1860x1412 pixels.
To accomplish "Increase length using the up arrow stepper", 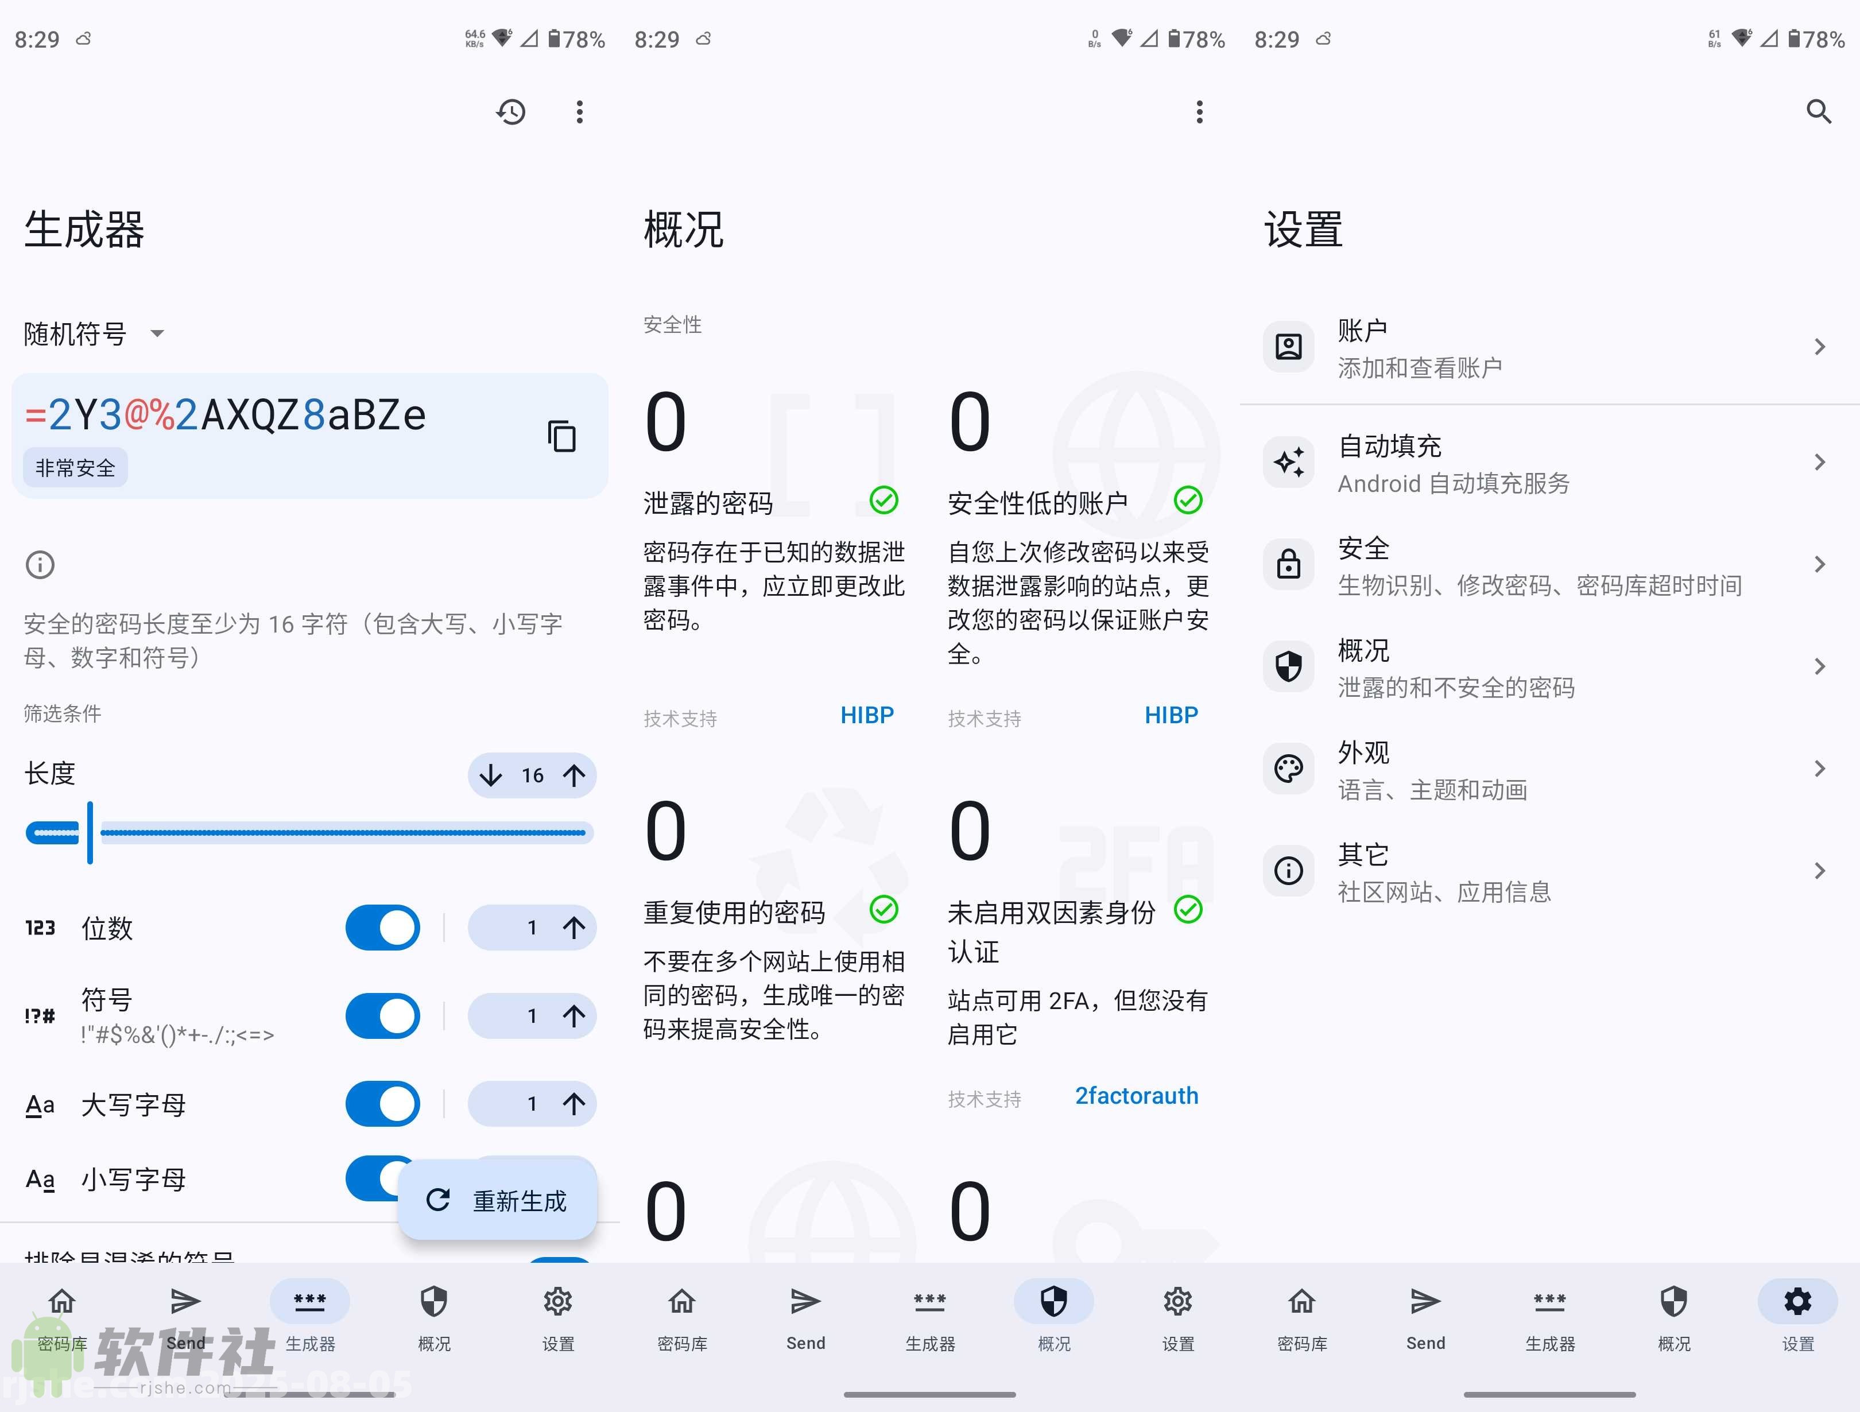I will tap(574, 775).
